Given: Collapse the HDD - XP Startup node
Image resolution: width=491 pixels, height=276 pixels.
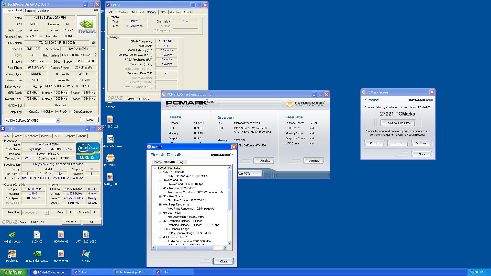Looking at the screenshot, I should point(160,172).
